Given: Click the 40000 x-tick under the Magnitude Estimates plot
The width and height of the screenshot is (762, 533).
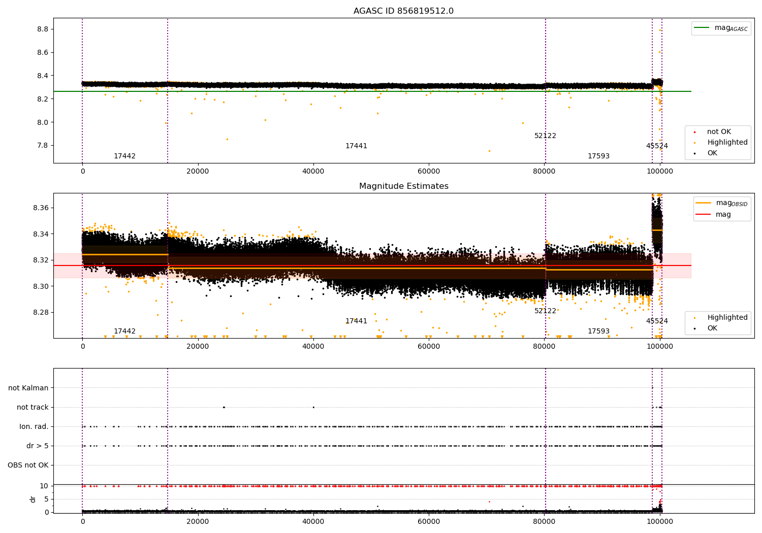Looking at the screenshot, I should point(313,347).
